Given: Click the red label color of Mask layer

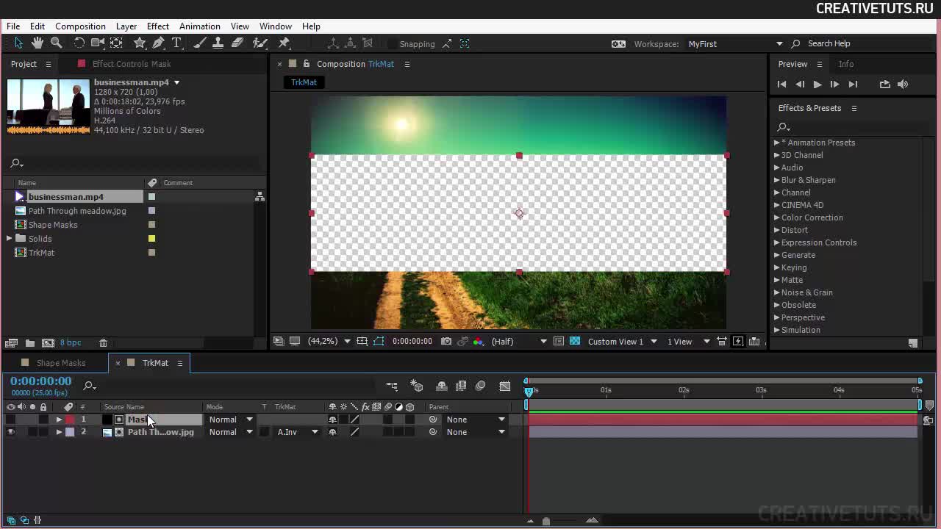Looking at the screenshot, I should pyautogui.click(x=70, y=420).
